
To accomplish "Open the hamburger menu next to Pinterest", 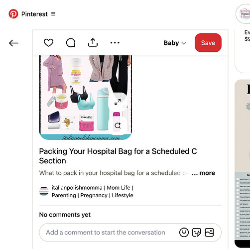I will 53,14.
